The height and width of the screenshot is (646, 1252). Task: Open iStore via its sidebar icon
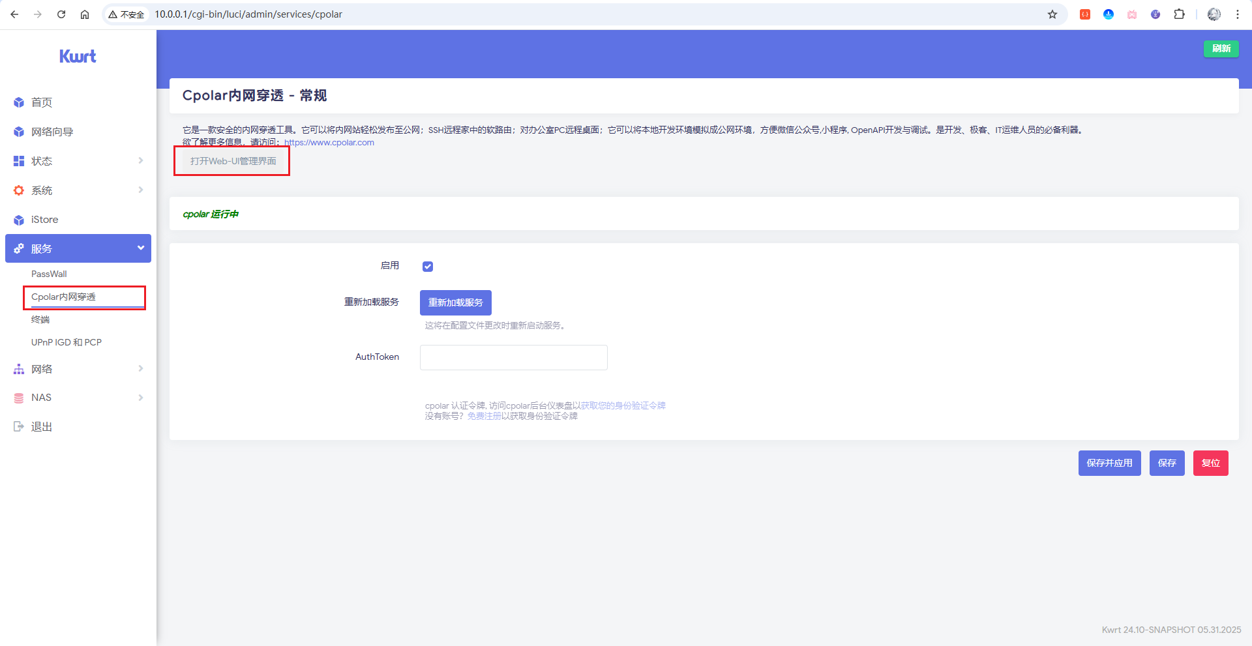tap(19, 220)
